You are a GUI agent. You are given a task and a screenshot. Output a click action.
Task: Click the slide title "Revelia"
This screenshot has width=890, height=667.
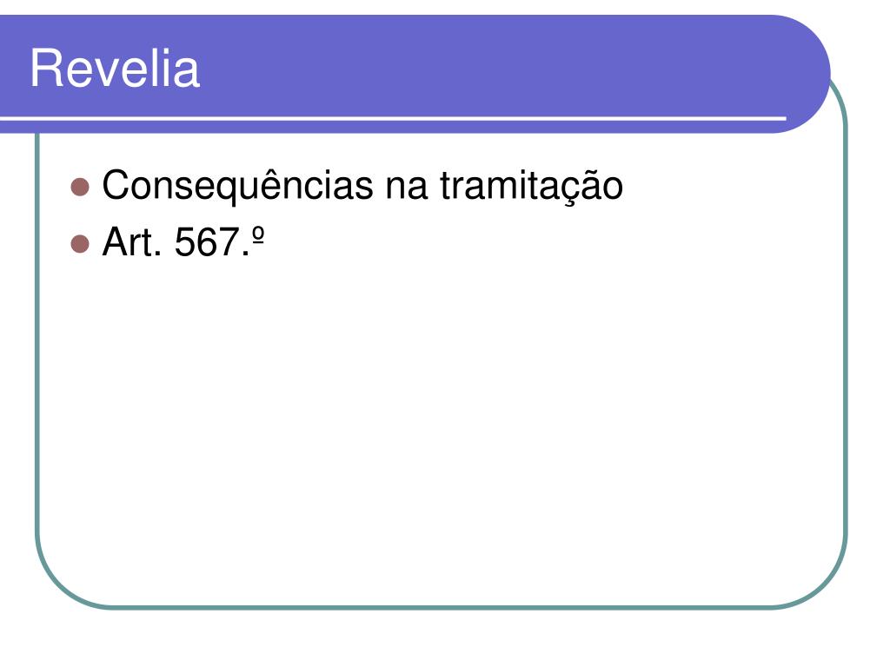[x=115, y=69]
